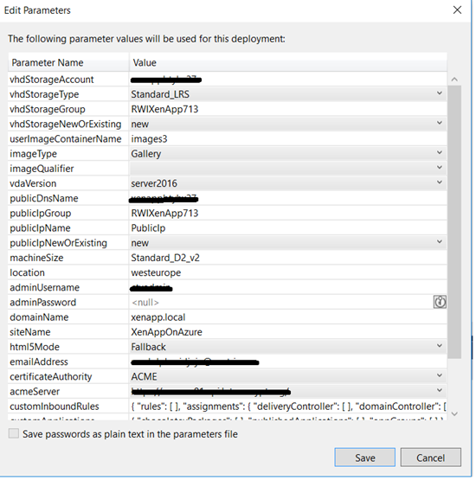476x480 pixels.
Task: Open the acmeServer dropdown arrow
Action: coord(440,390)
